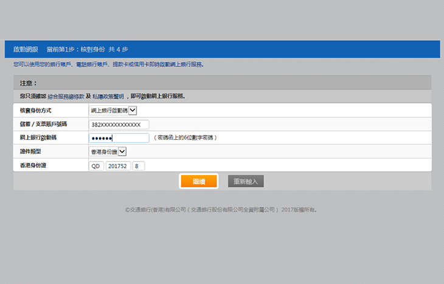Screen dimensions: 444x284
Task: Click the grey 重新輸入 reset button
Action: tap(246, 181)
